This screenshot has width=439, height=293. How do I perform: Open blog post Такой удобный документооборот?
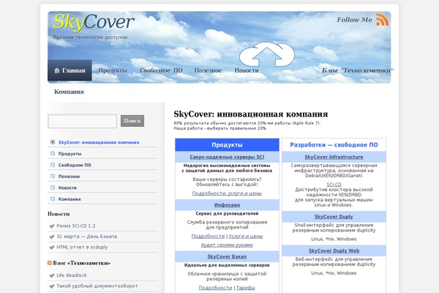tap(97, 286)
